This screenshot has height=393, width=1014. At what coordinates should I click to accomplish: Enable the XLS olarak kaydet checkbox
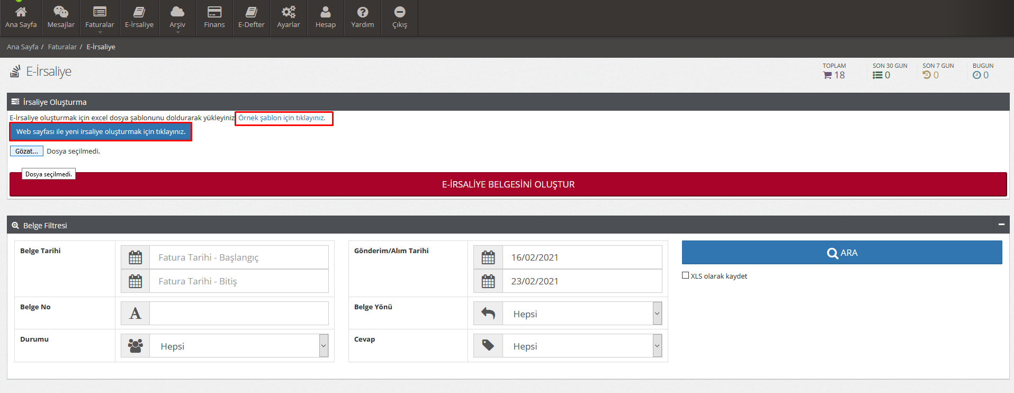686,275
